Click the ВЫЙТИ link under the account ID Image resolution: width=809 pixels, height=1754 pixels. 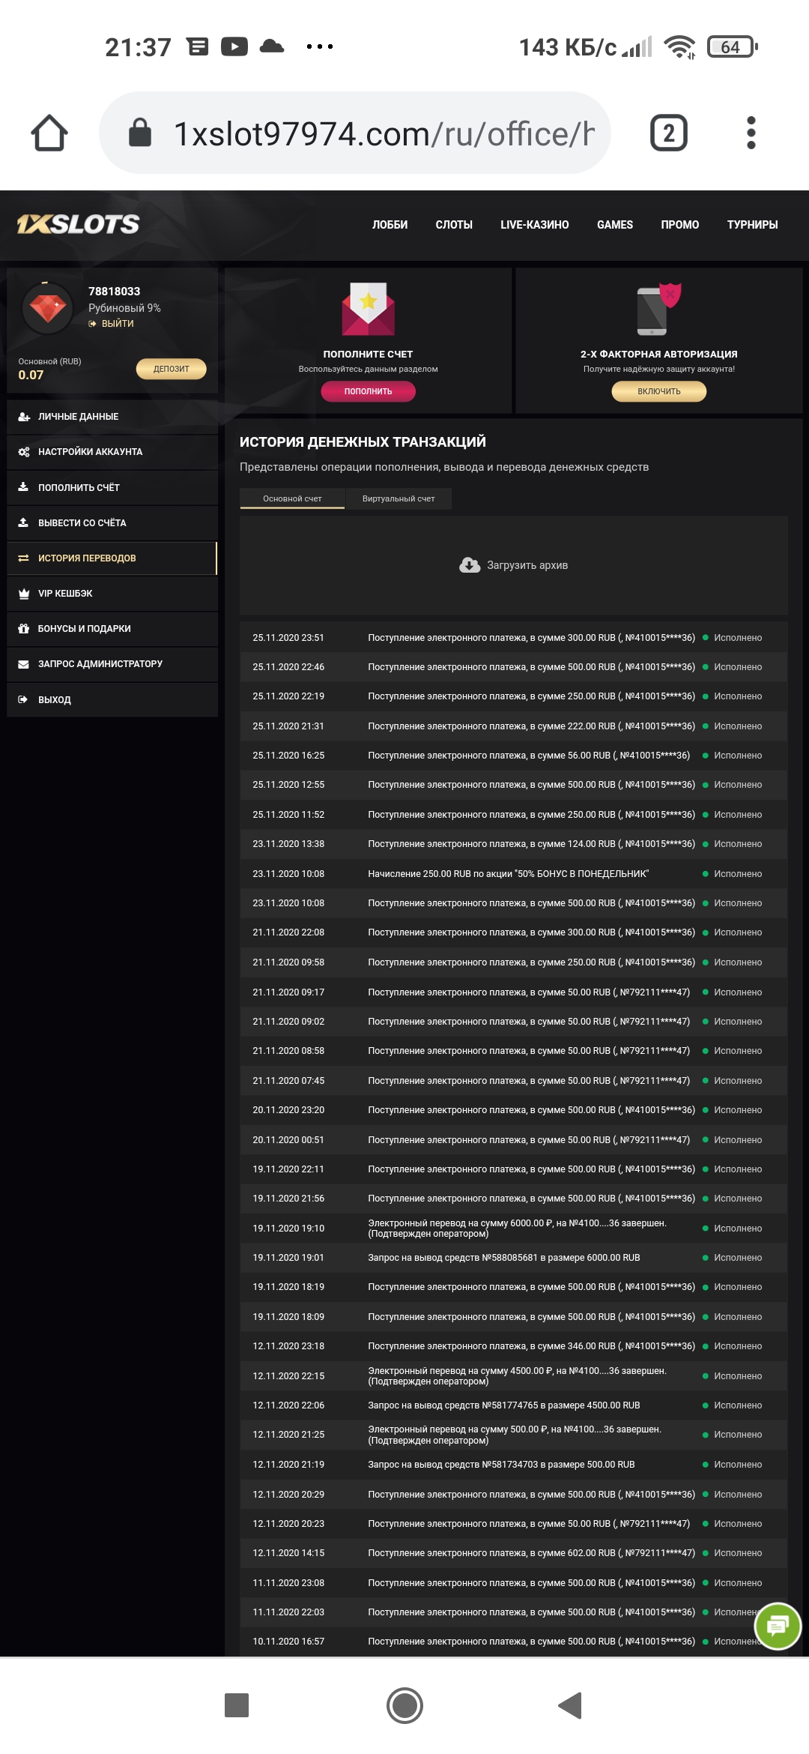tap(112, 324)
